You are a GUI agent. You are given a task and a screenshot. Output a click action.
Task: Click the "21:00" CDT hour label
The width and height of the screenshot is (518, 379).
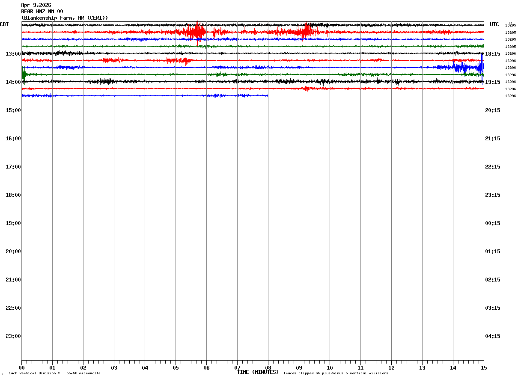pos(13,280)
